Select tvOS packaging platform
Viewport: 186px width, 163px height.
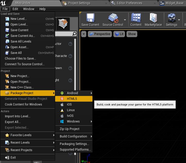coord(74,116)
